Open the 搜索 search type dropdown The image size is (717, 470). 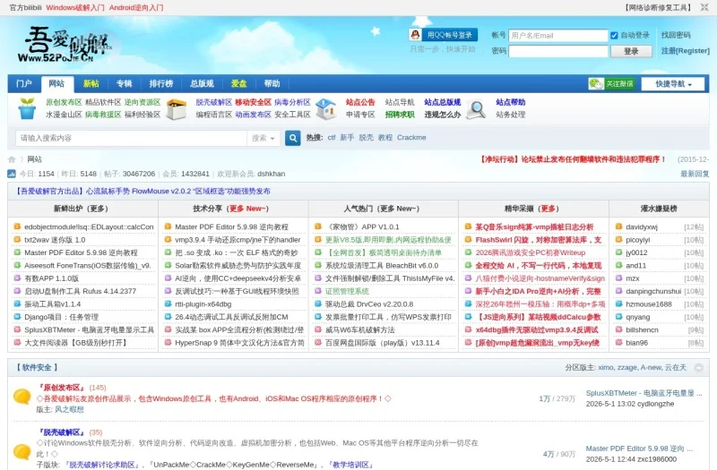tap(263, 138)
